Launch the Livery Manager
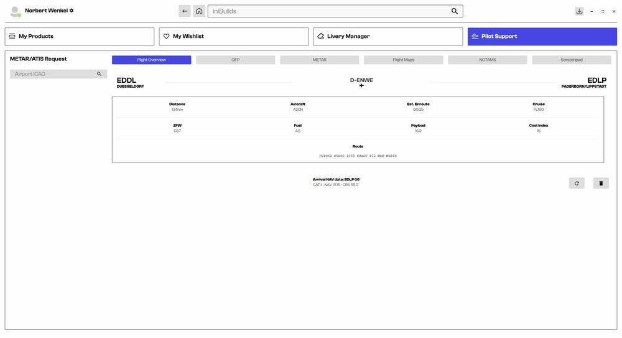Viewport: 622px width, 338px height. 388,37
